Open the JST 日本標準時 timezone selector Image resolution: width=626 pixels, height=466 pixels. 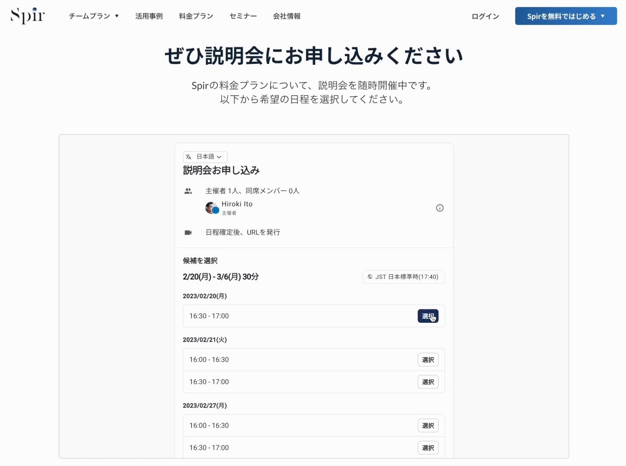pos(404,277)
